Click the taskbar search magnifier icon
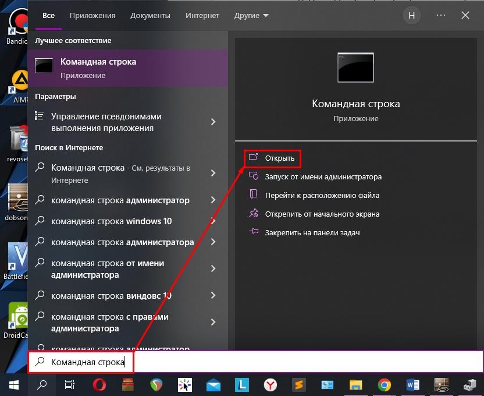The height and width of the screenshot is (396, 484). click(x=42, y=385)
